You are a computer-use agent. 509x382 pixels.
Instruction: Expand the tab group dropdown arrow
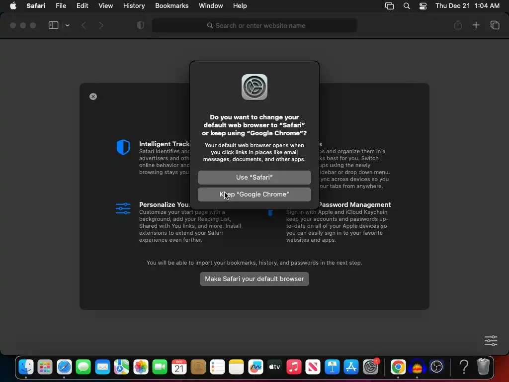coord(67,25)
